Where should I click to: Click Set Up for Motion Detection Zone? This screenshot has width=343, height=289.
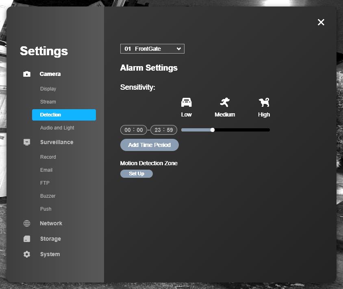137,174
